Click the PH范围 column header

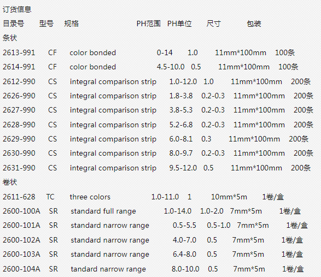(x=148, y=23)
